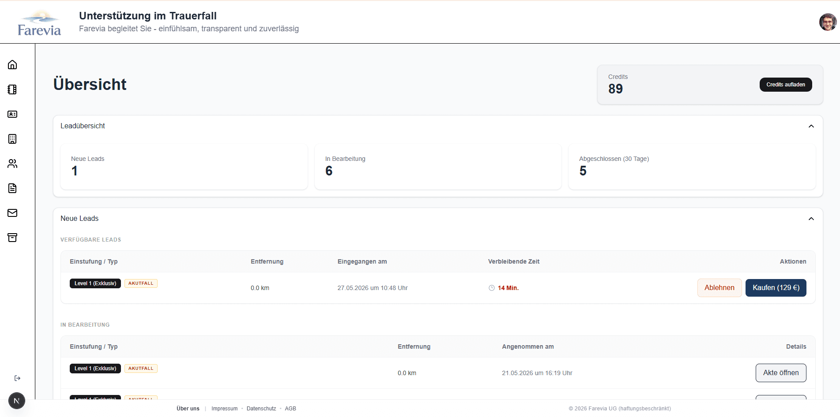The width and height of the screenshot is (840, 417).
Task: Click the Abgeschlossen (30 Tage) card
Action: 692,167
